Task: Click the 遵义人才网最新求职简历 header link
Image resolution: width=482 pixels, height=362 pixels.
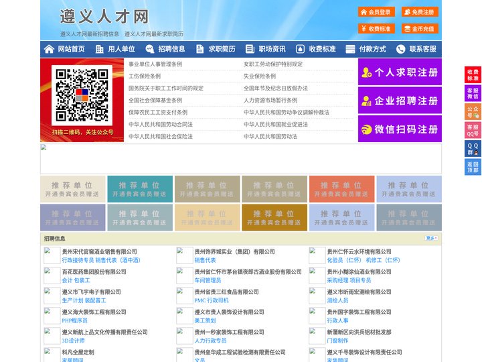Action: [x=154, y=34]
